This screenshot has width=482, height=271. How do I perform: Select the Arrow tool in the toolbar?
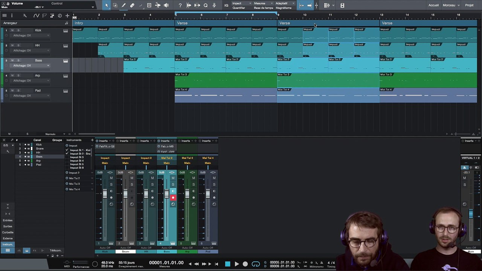(x=107, y=5)
